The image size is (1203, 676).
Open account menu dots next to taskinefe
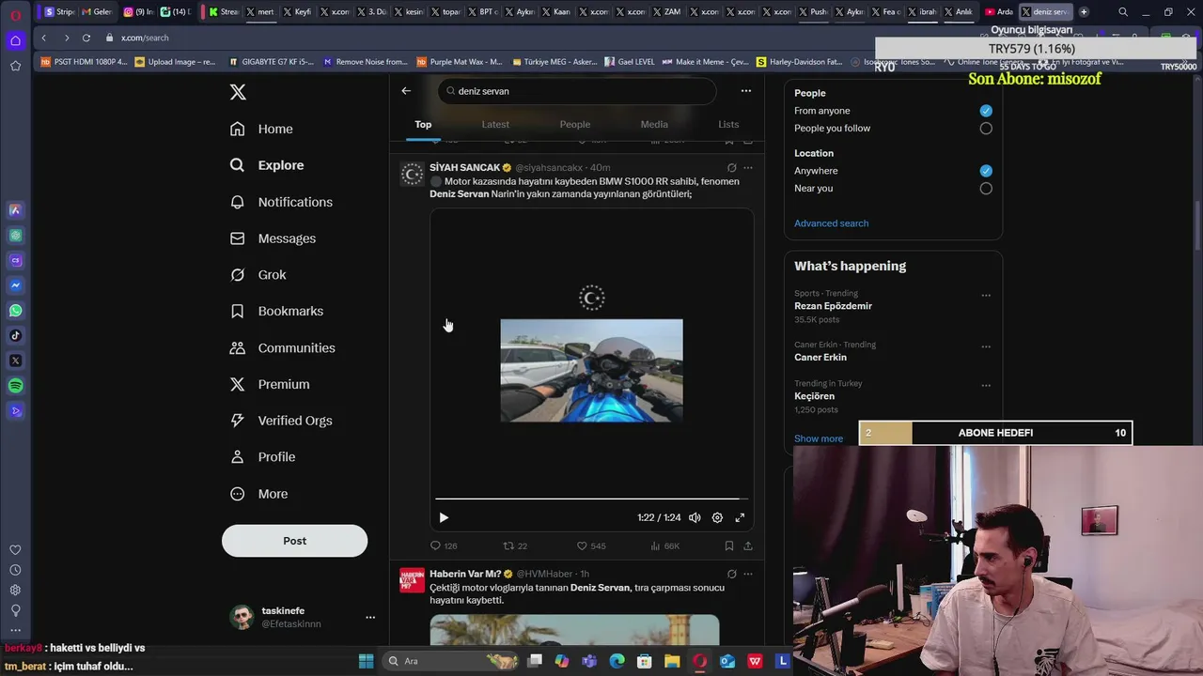(x=370, y=617)
